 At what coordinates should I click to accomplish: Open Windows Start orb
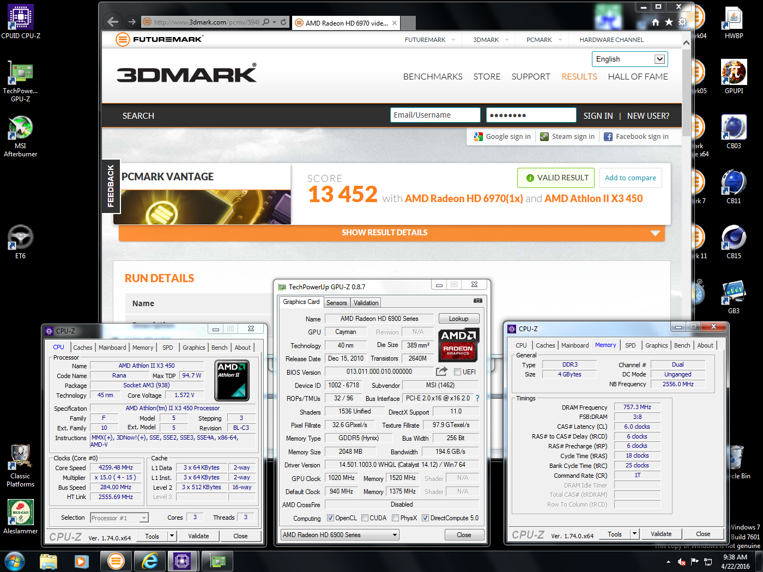click(x=14, y=561)
